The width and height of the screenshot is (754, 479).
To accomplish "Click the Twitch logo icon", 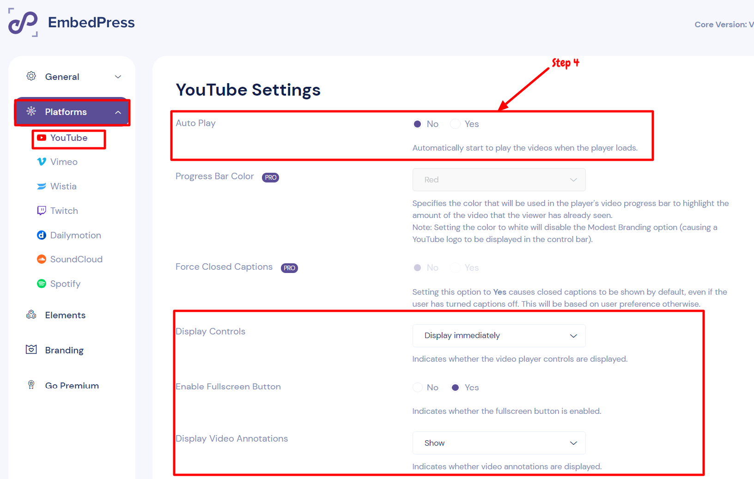I will tap(42, 211).
